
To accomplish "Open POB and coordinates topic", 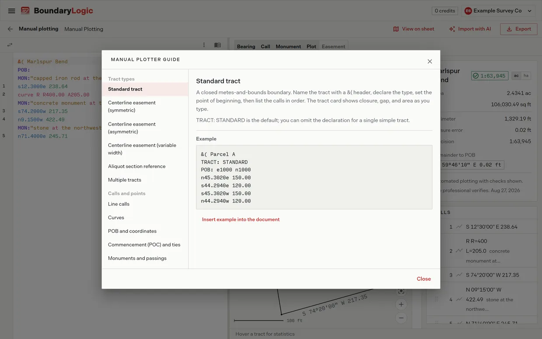I will pyautogui.click(x=145, y=231).
